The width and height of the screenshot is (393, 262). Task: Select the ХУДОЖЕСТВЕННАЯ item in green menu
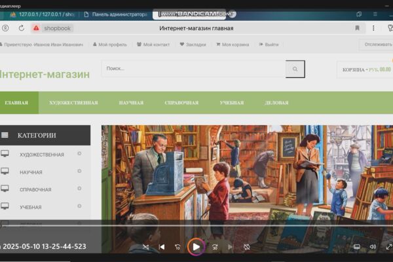73,103
